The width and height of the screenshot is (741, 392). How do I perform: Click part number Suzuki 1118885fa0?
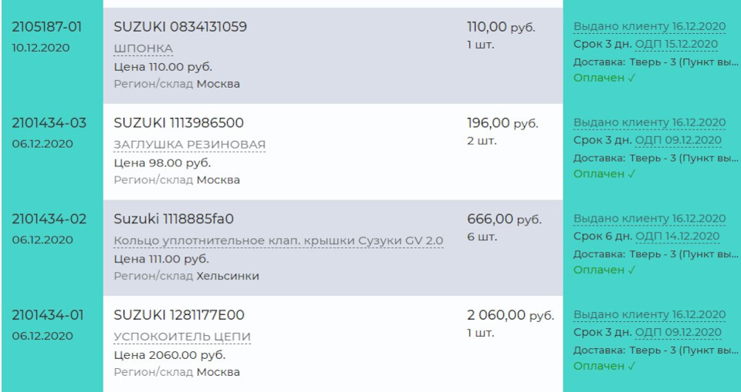(174, 219)
